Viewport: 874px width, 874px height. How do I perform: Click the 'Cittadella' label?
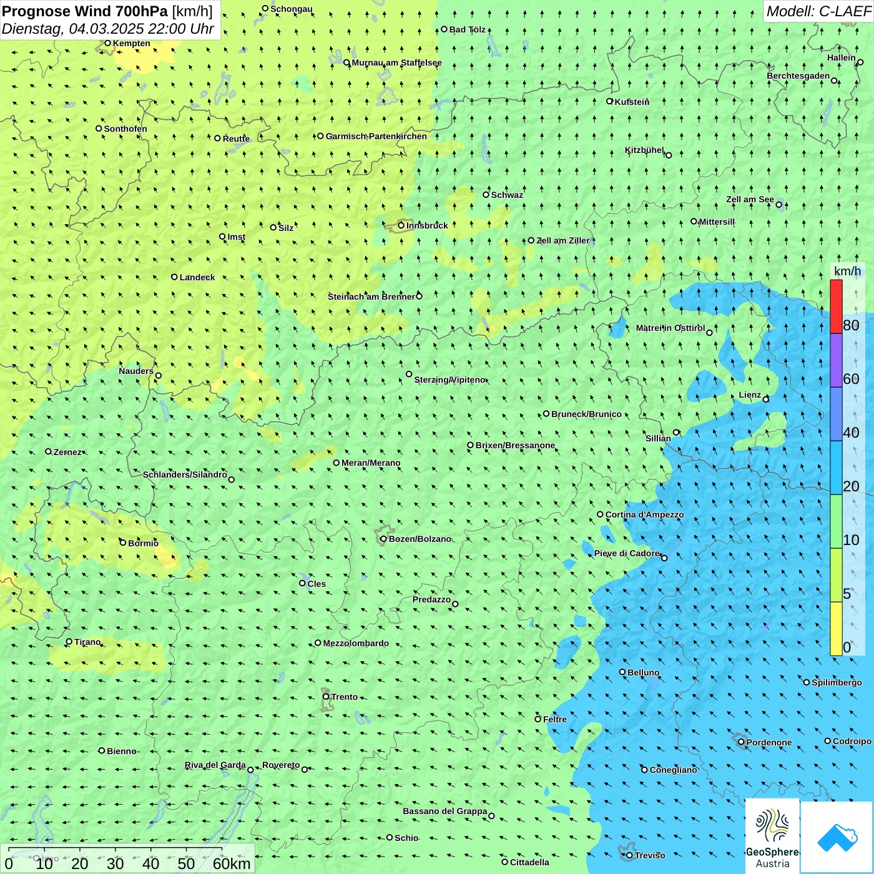pos(529,862)
